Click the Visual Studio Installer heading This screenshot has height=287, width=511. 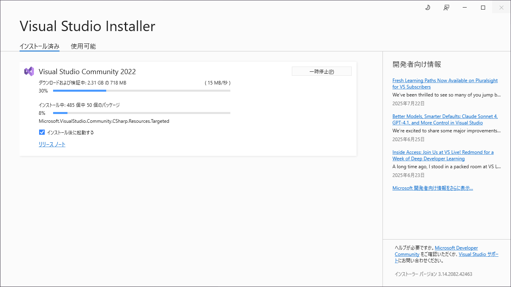(87, 26)
